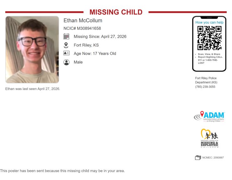
Task: Click the child's photo thumbnail
Action: (32, 50)
